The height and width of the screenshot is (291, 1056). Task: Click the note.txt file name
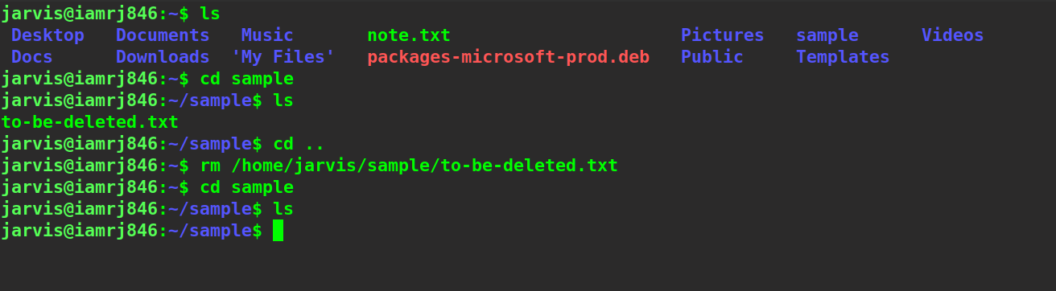point(409,35)
